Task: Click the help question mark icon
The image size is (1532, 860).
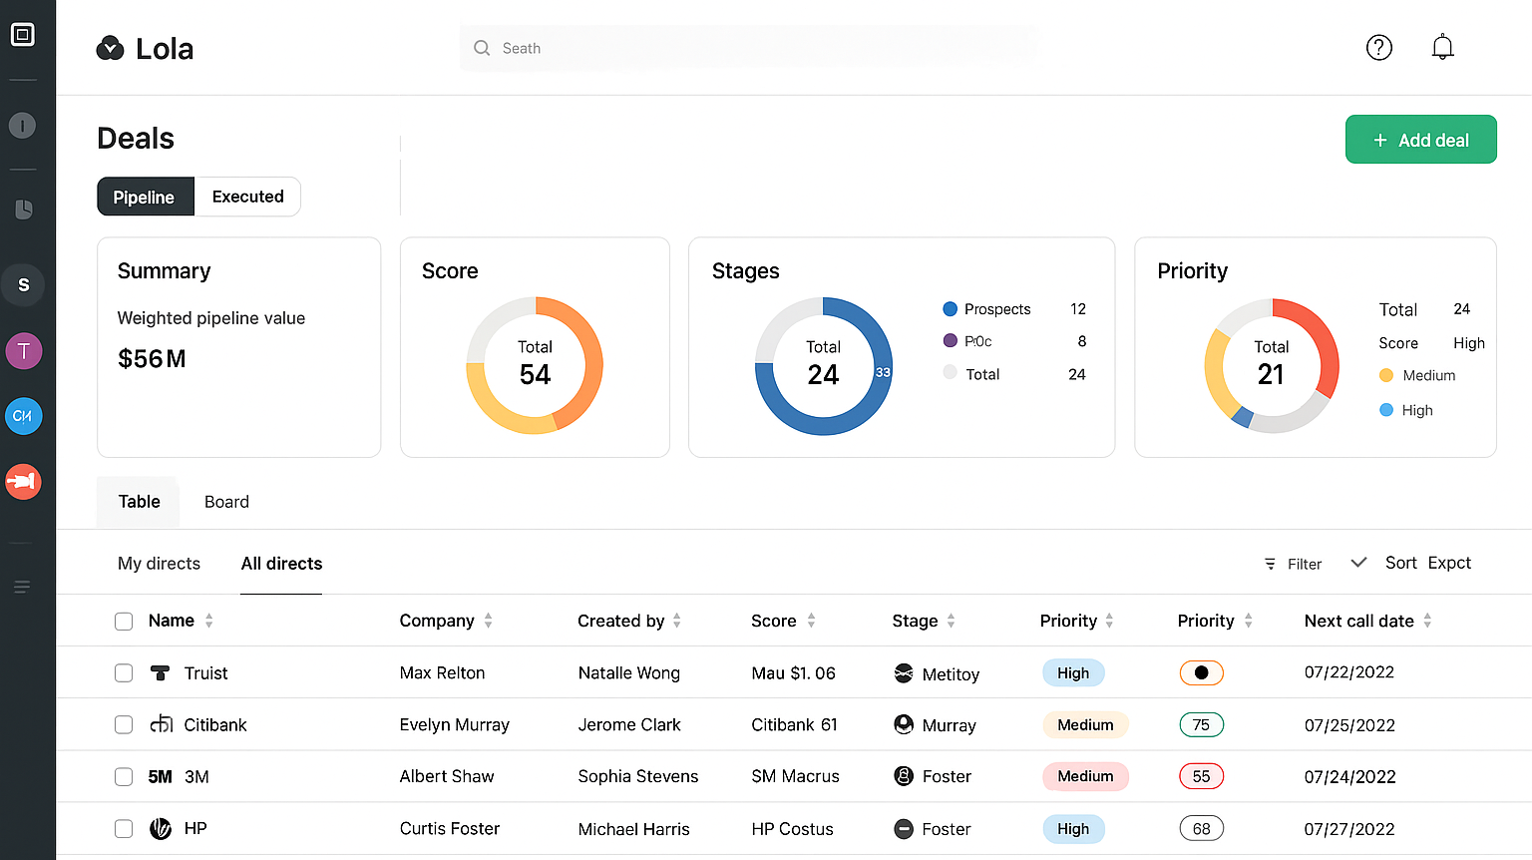Action: [1378, 48]
